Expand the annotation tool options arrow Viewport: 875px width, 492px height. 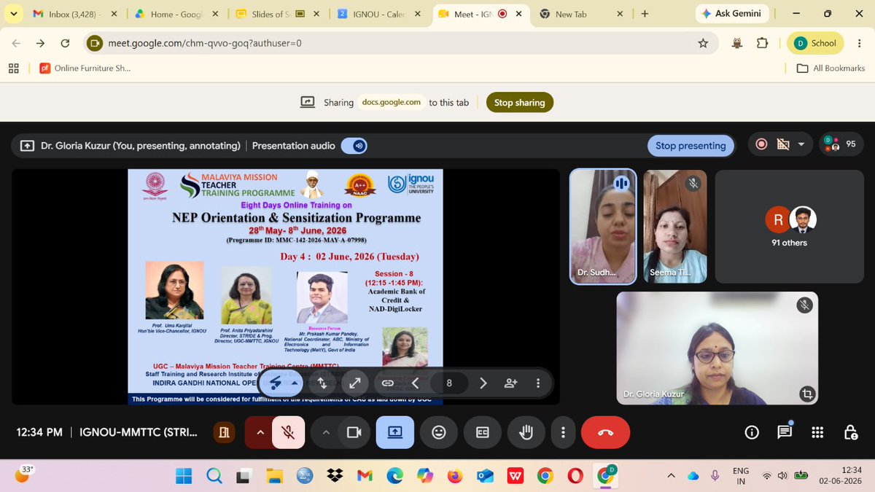295,382
